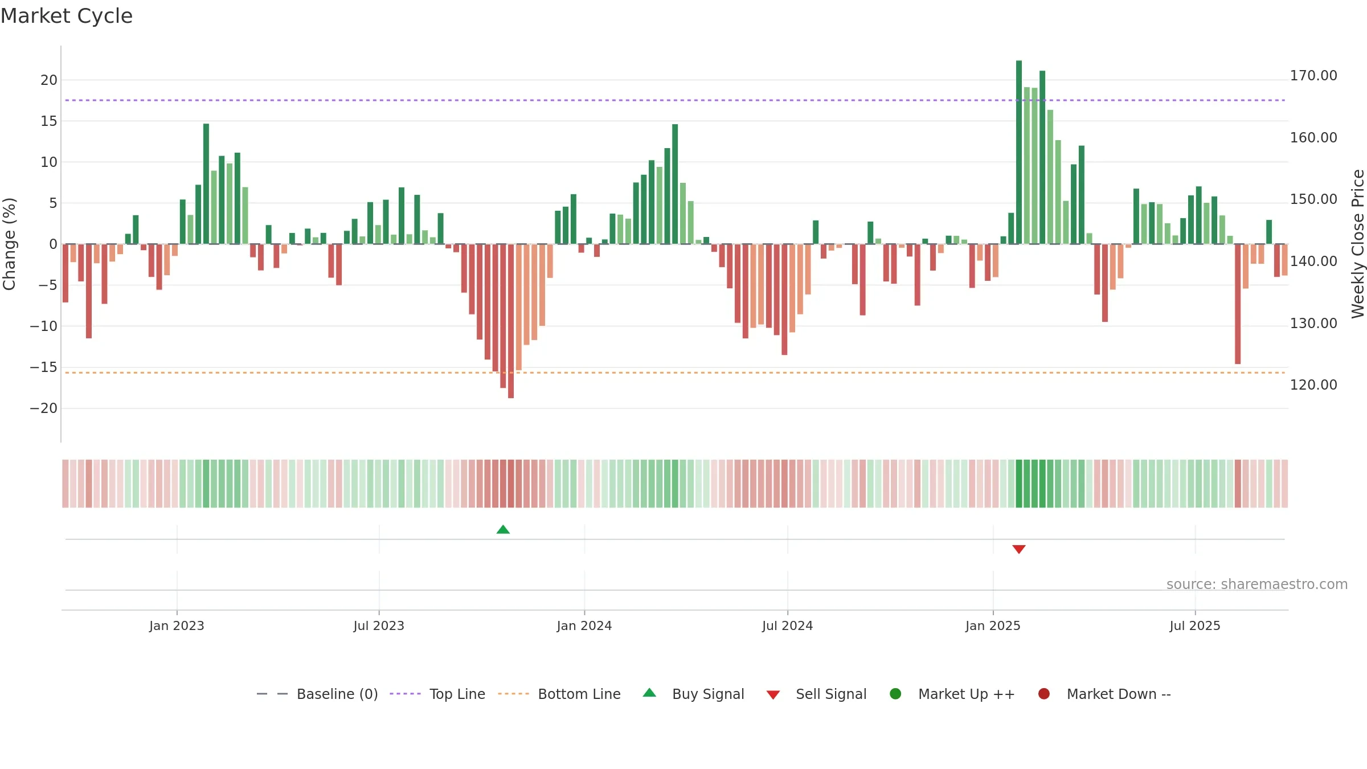Image resolution: width=1367 pixels, height=769 pixels.
Task: Click the Market Cycle chart title
Action: [67, 16]
